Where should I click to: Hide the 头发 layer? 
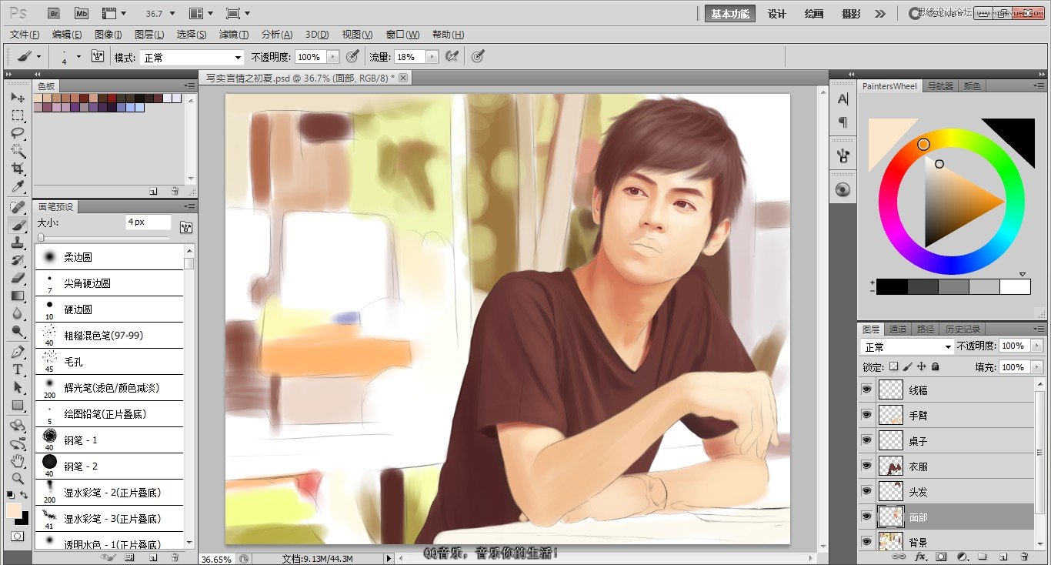click(x=867, y=491)
